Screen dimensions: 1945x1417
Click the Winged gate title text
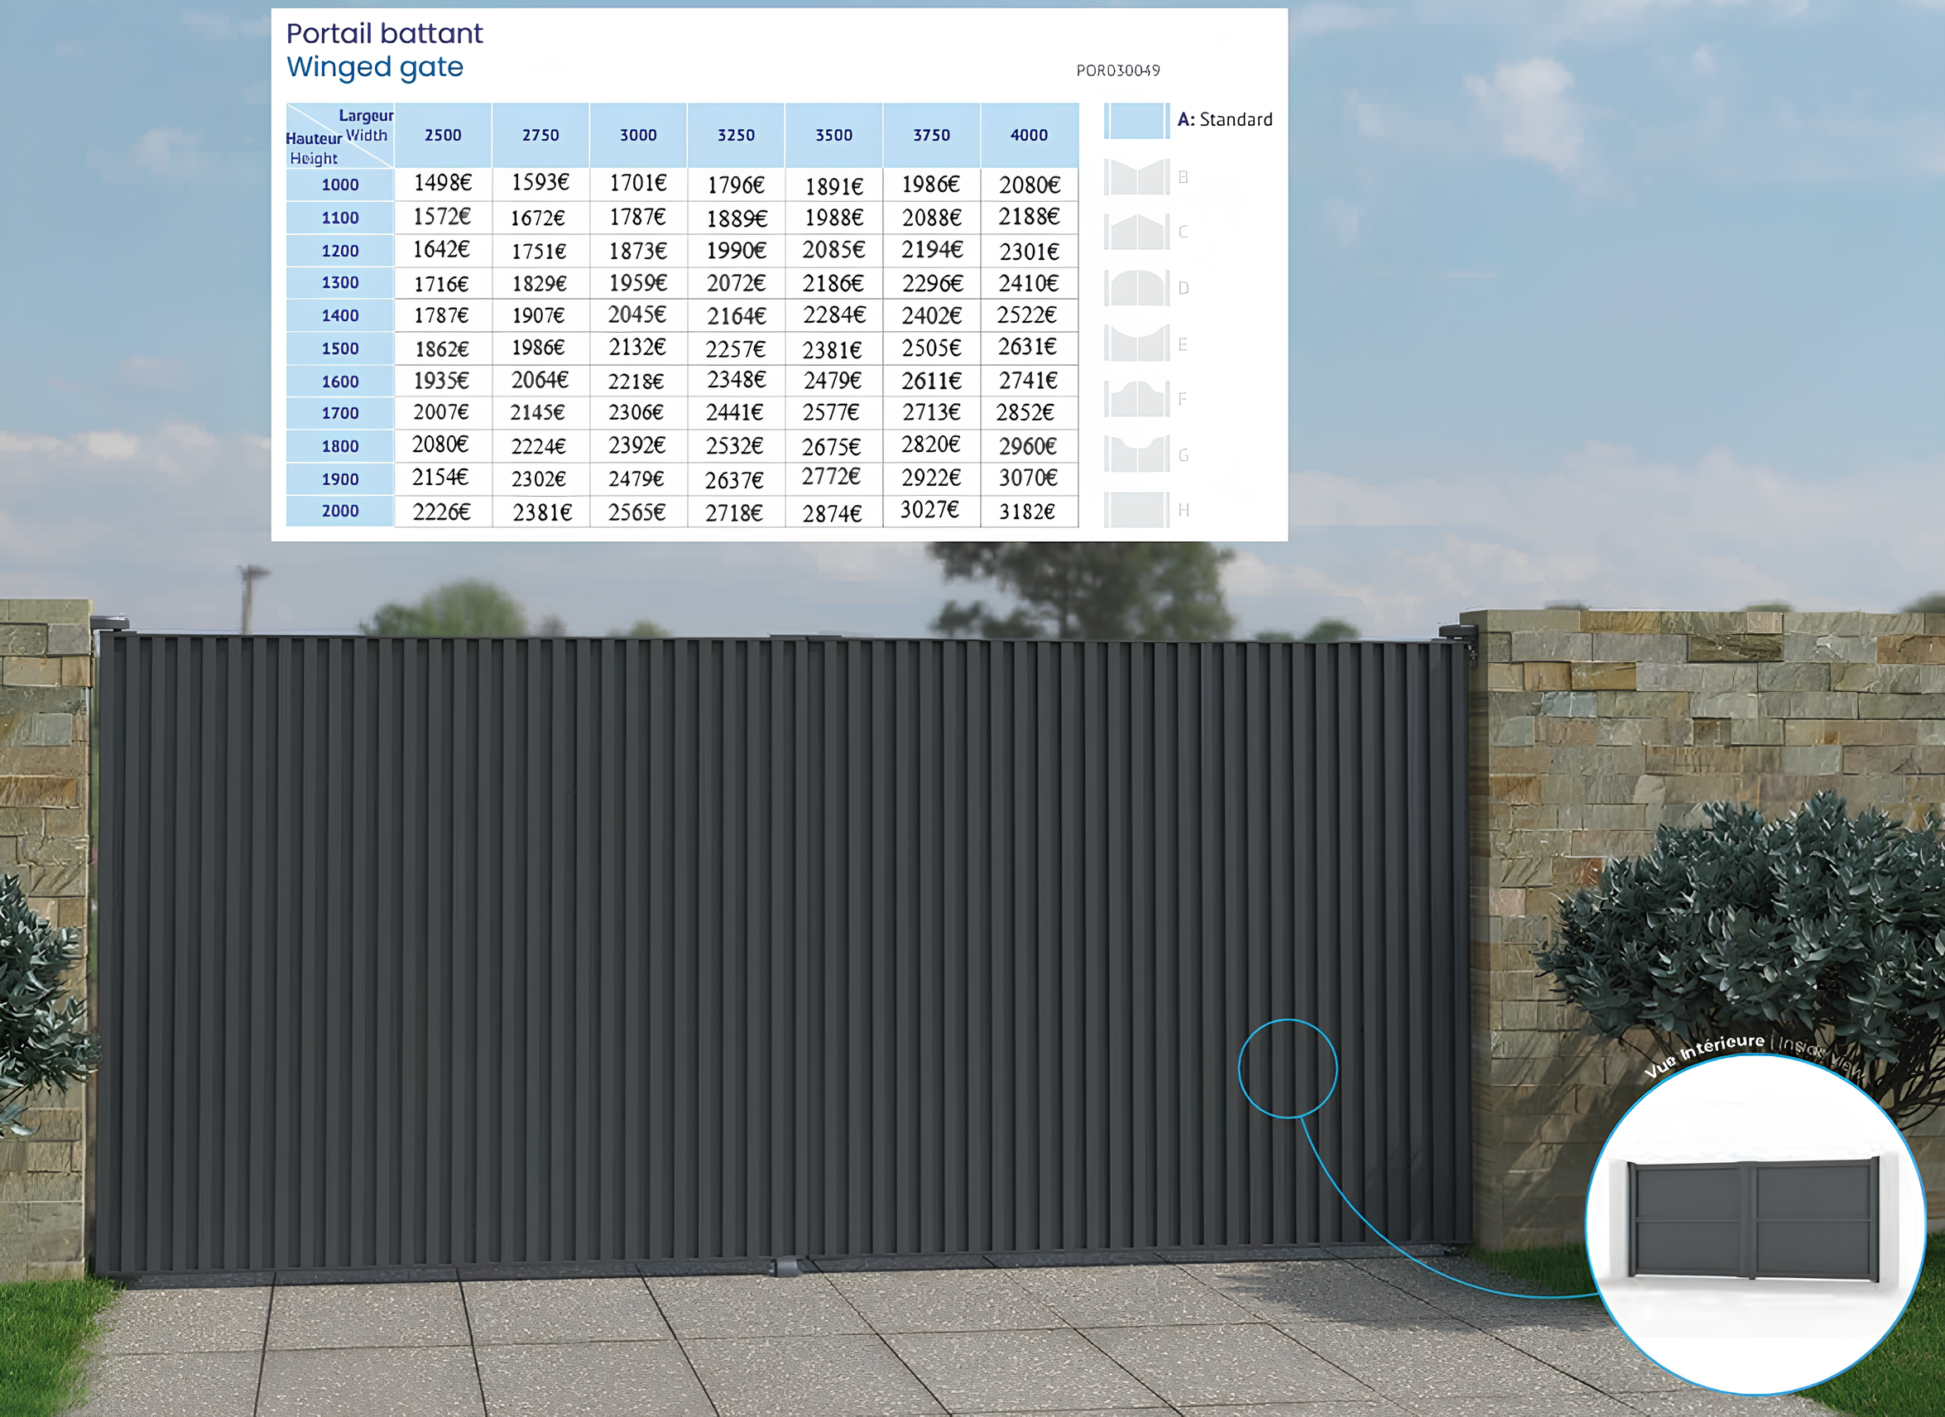pyautogui.click(x=375, y=67)
